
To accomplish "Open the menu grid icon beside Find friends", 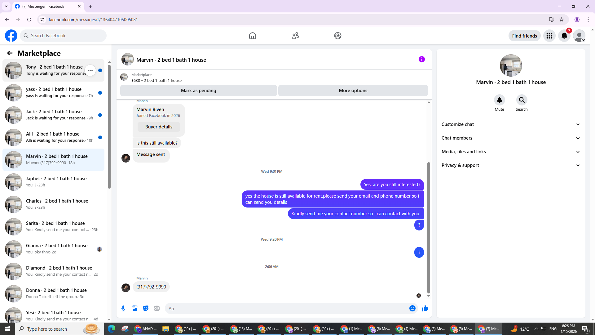I will coord(549,36).
